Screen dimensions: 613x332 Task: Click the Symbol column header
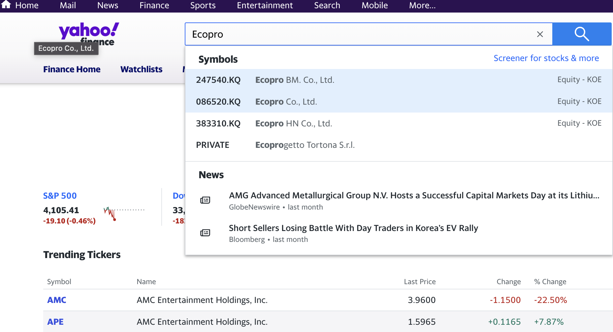pyautogui.click(x=59, y=282)
